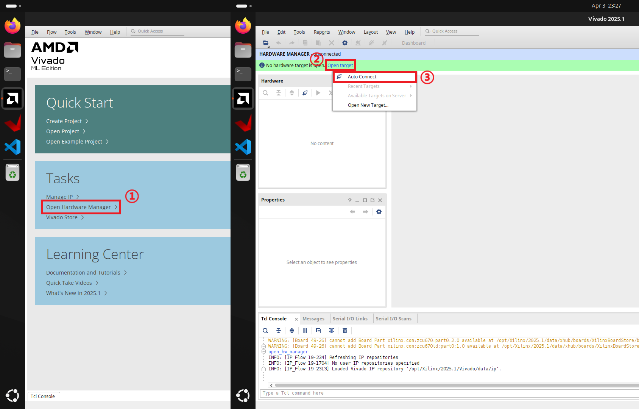Click the Tcl Console horizontal scrollbar

454,385
